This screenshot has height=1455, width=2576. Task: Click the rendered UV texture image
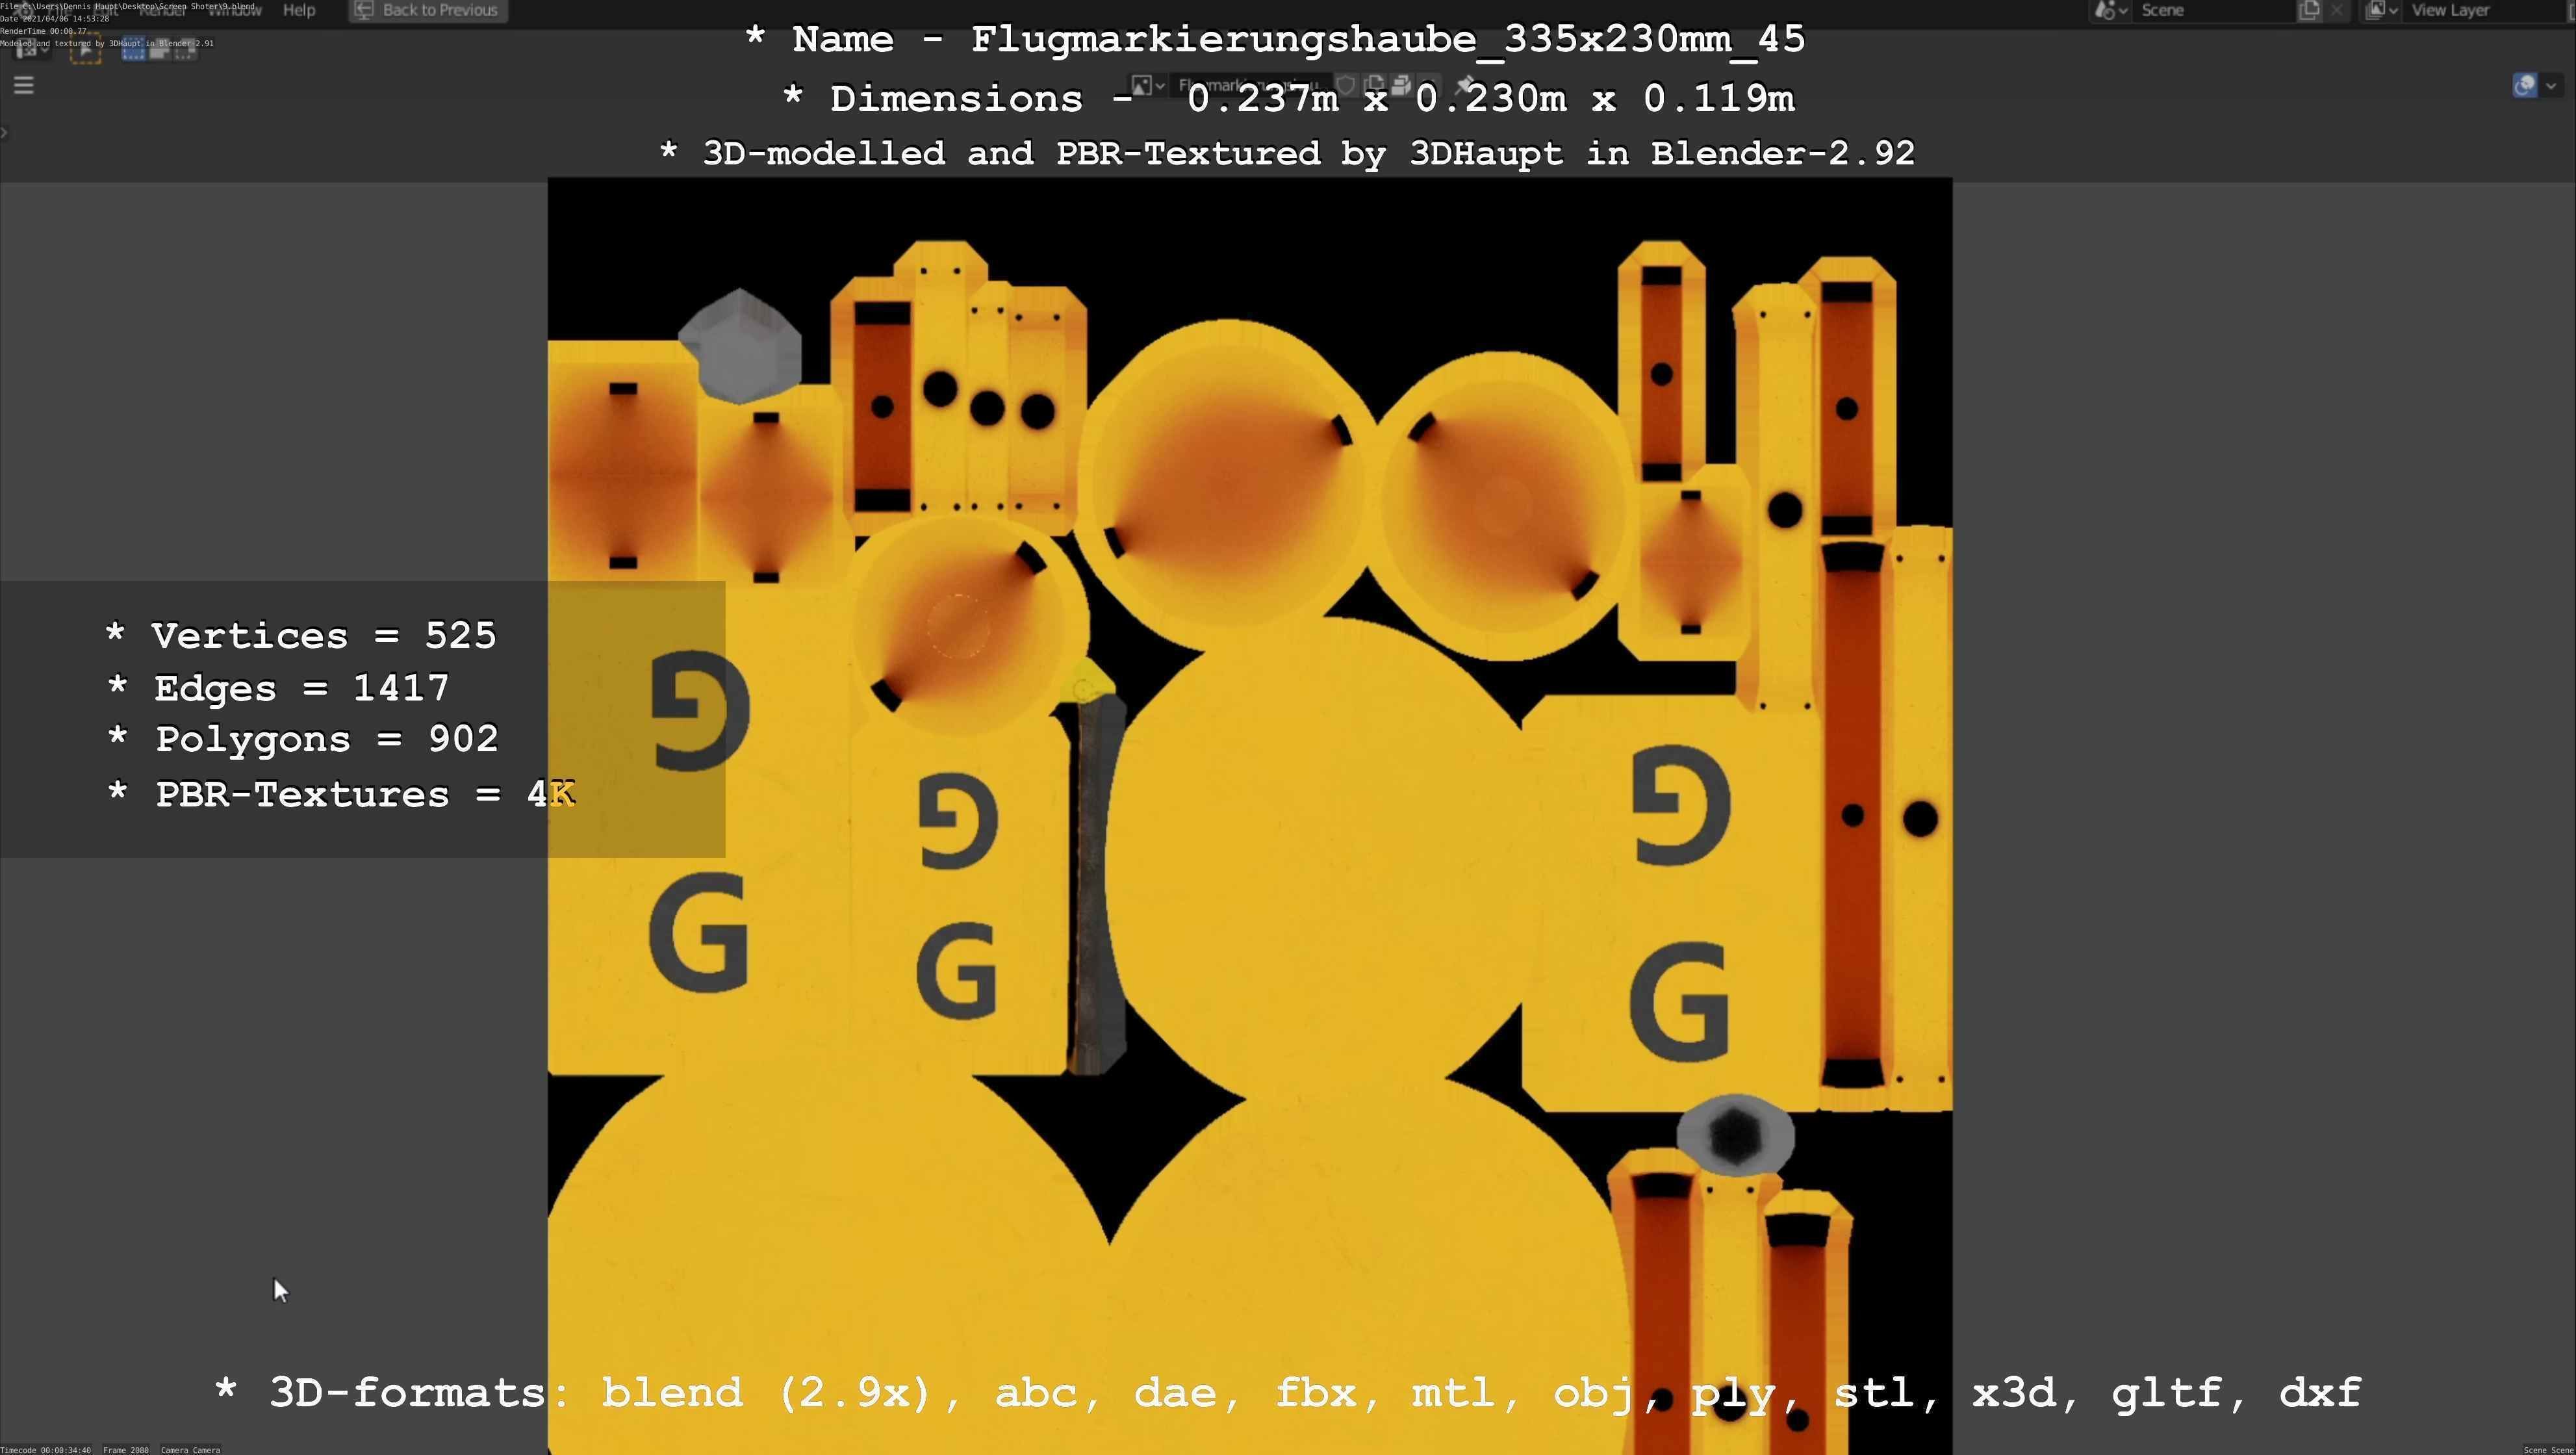click(1250, 800)
